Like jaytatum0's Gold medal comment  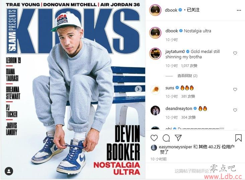click(x=235, y=53)
